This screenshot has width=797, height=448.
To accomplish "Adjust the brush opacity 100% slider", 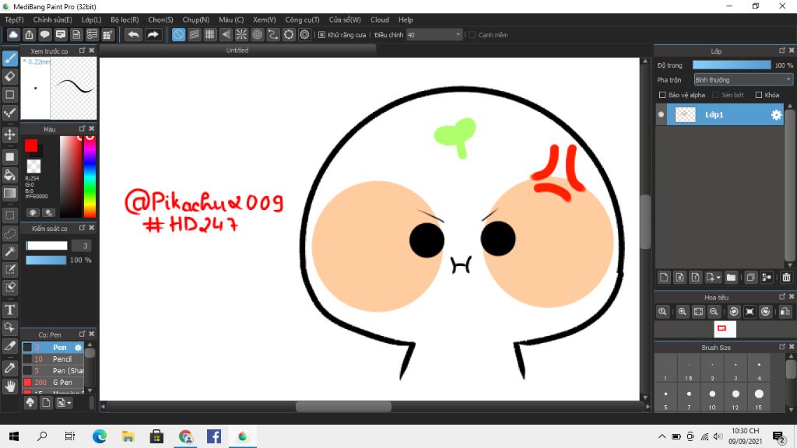I will (x=46, y=260).
